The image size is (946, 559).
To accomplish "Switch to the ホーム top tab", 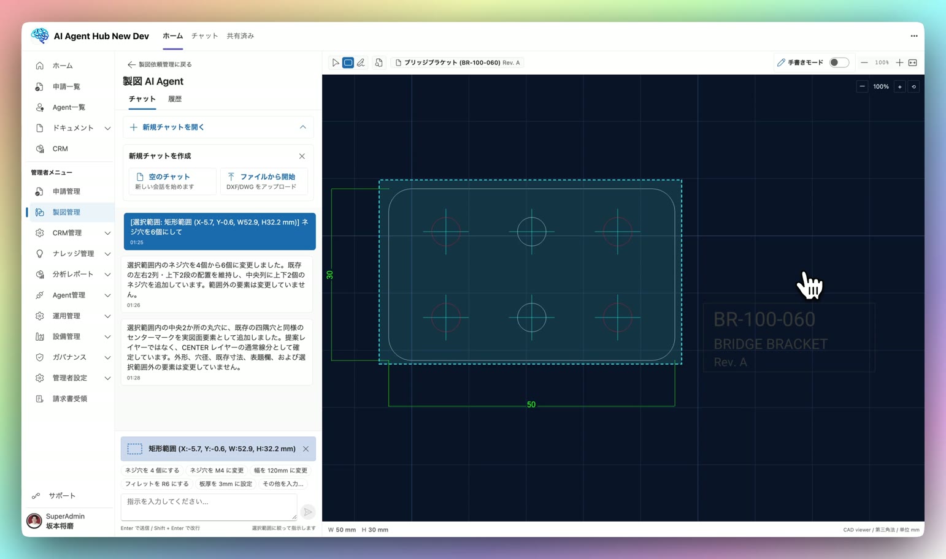I will tap(172, 36).
